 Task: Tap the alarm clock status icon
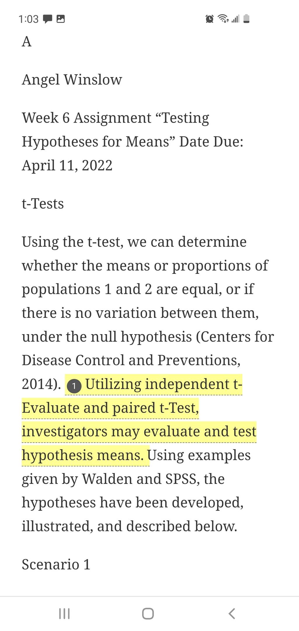[209, 19]
